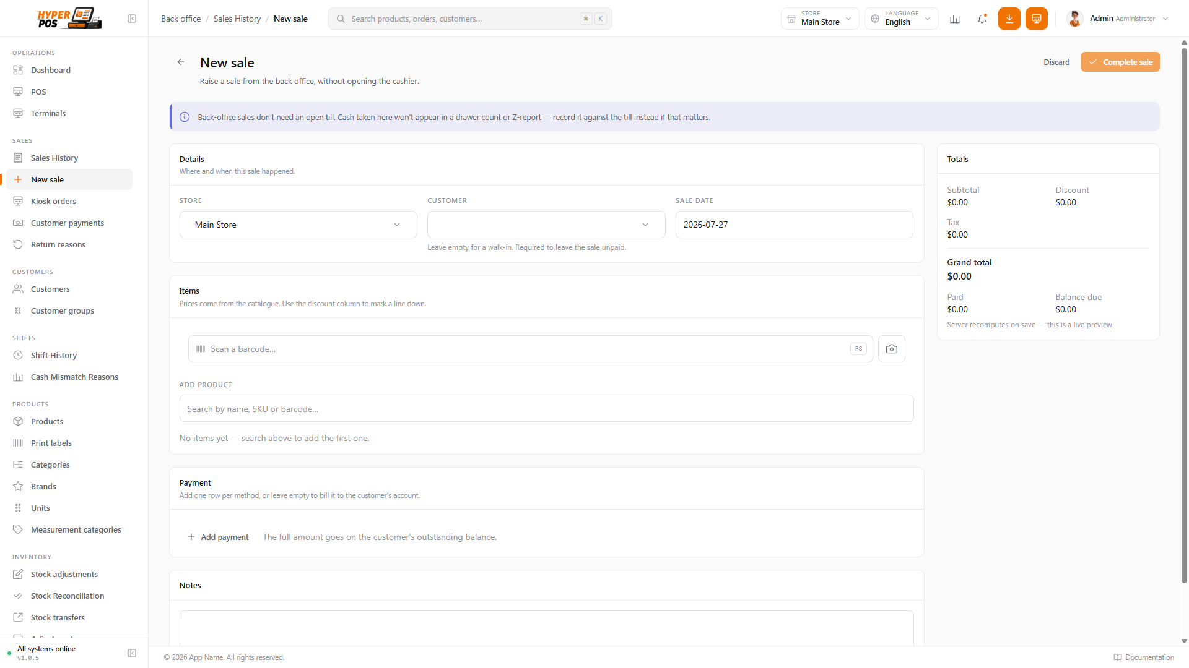Open the orange POS terminal icon button
Image resolution: width=1189 pixels, height=668 pixels.
click(x=1037, y=19)
